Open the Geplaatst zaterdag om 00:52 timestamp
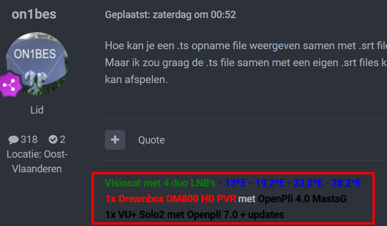Screen dimensions: 387x226 tap(171, 15)
